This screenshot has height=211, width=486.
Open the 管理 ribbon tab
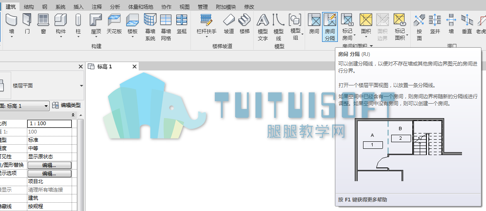[x=203, y=7]
